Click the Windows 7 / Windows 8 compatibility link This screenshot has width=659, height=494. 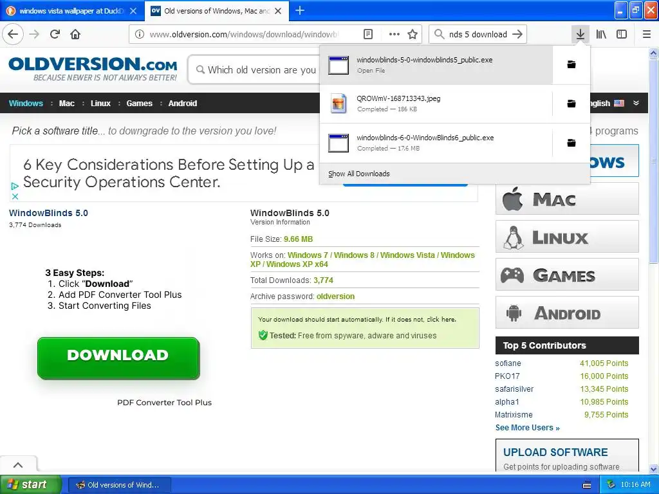point(362,260)
